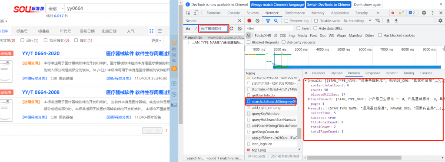
Task: Clear the network log with the block icon
Action: click(257, 21)
